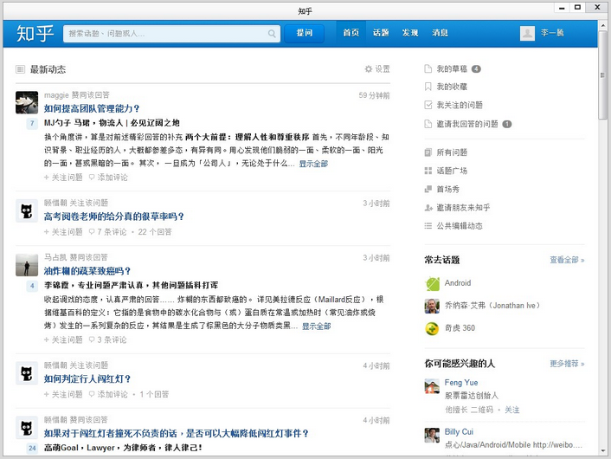
Task: Click the Zhihu 知乎 logo
Action: [35, 34]
